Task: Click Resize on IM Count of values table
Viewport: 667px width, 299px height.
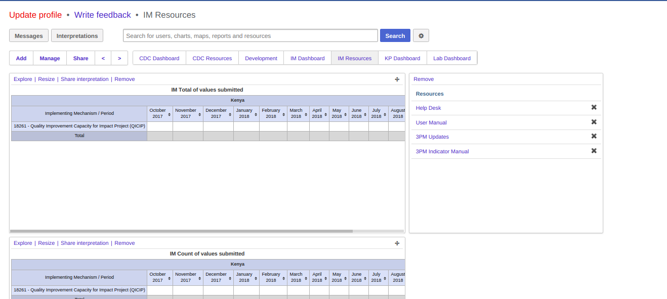Action: click(47, 243)
